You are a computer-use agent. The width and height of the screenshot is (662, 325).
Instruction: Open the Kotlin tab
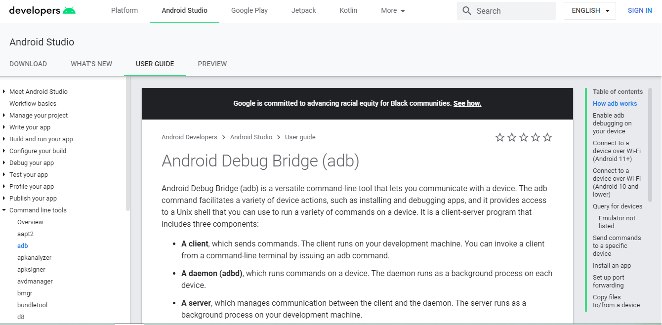tap(348, 10)
